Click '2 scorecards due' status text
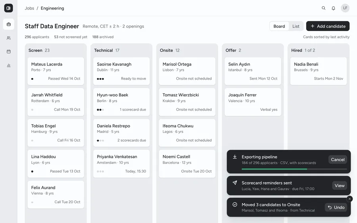 pos(132,140)
